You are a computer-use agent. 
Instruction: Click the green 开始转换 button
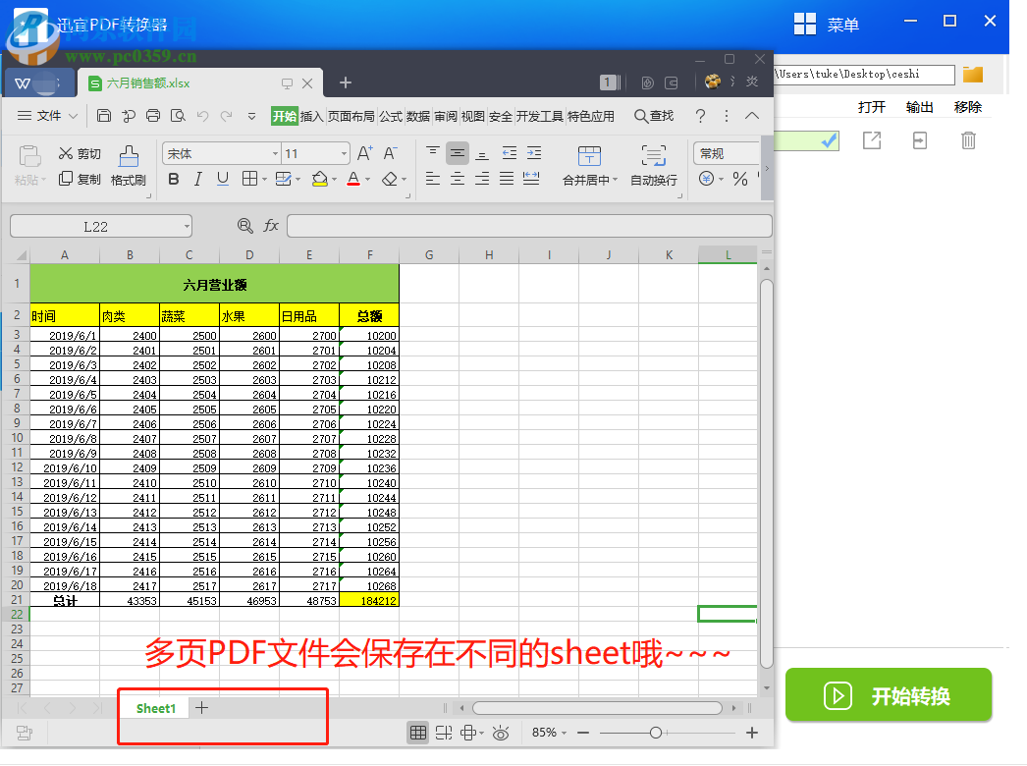[888, 694]
